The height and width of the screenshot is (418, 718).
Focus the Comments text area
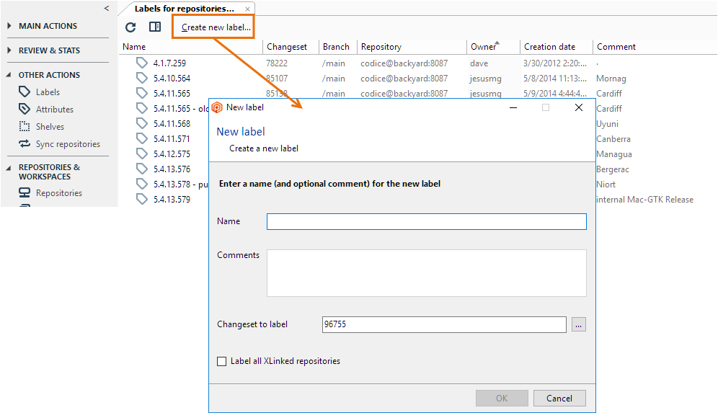427,273
